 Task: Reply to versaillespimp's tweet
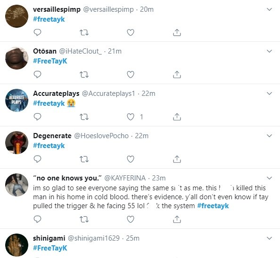click(x=38, y=32)
